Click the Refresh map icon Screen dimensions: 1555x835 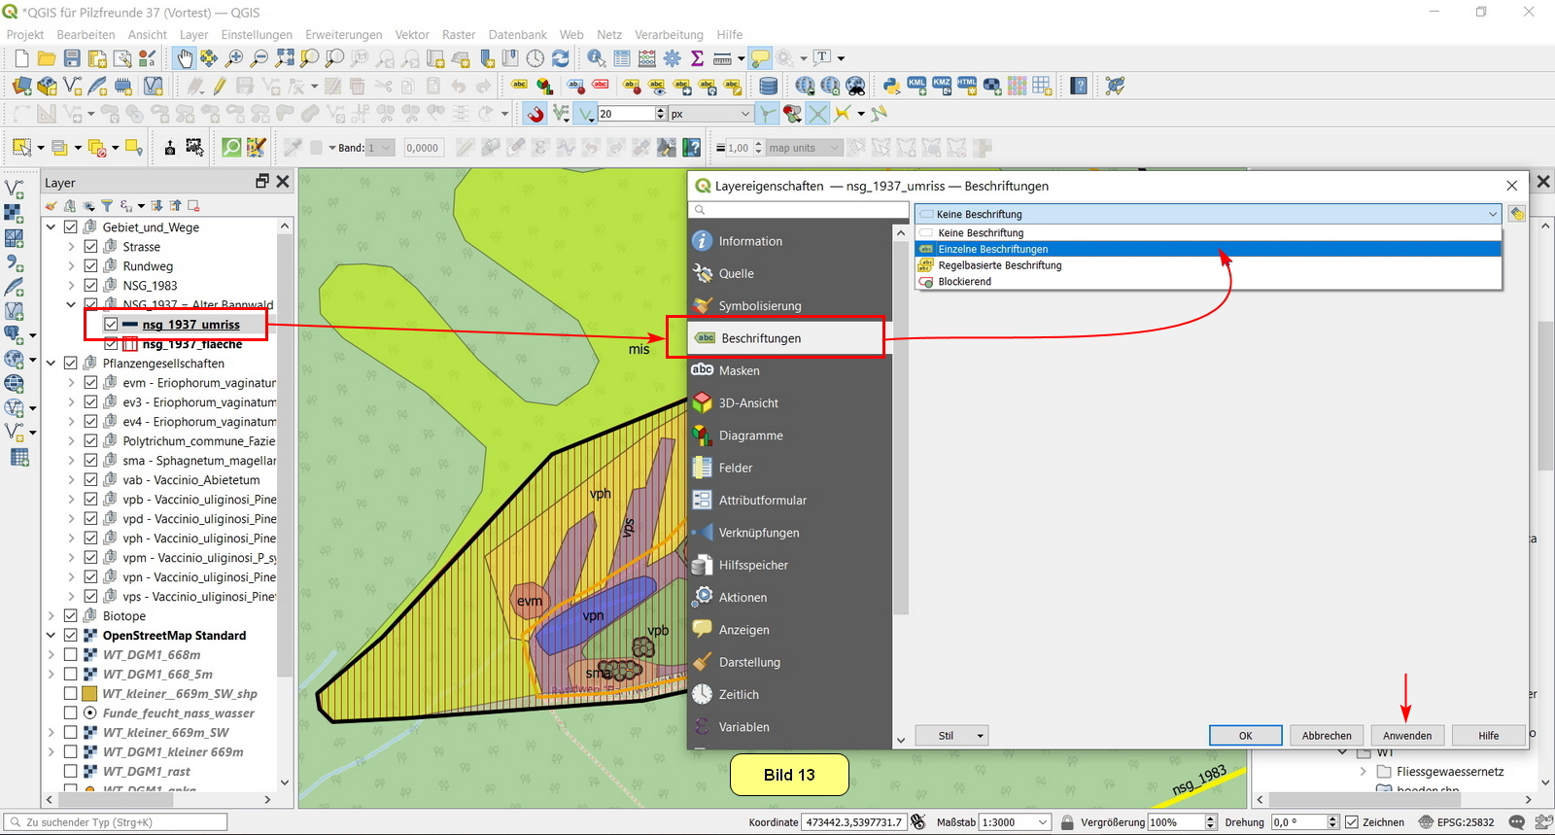(x=561, y=59)
